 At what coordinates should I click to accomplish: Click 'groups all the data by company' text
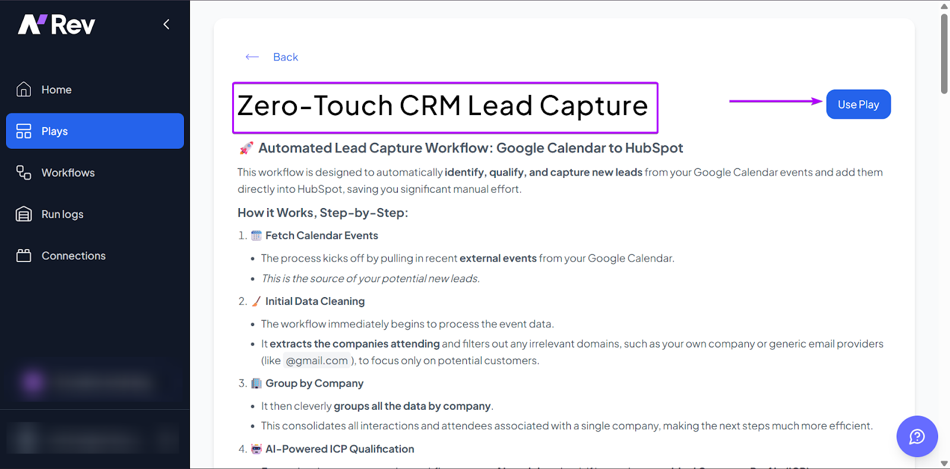[x=412, y=406]
